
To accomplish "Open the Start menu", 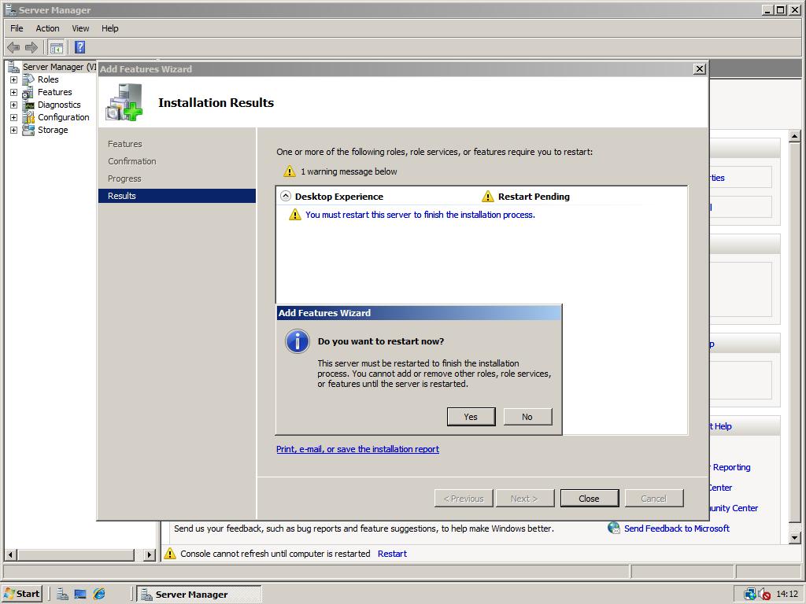I will [x=21, y=595].
